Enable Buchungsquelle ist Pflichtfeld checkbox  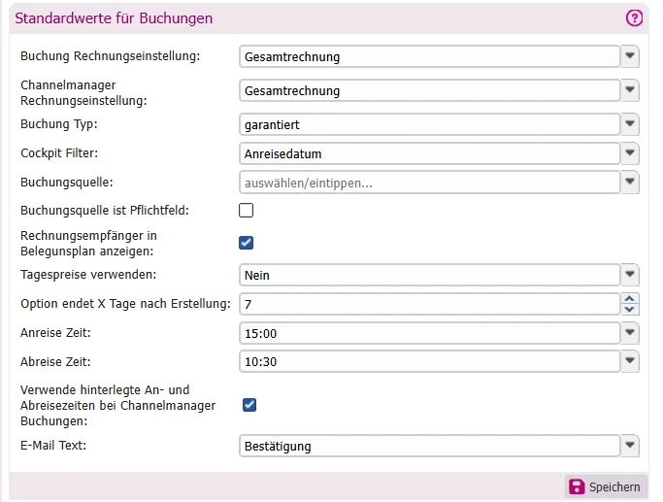(x=247, y=210)
